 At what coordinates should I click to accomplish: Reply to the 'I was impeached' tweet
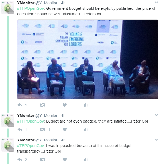[20, 160]
